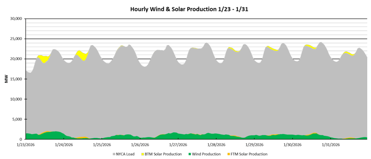Screen dimensions: 371x159
Task: Select the 1/31/2026 date on x-axis
Action: click(331, 145)
